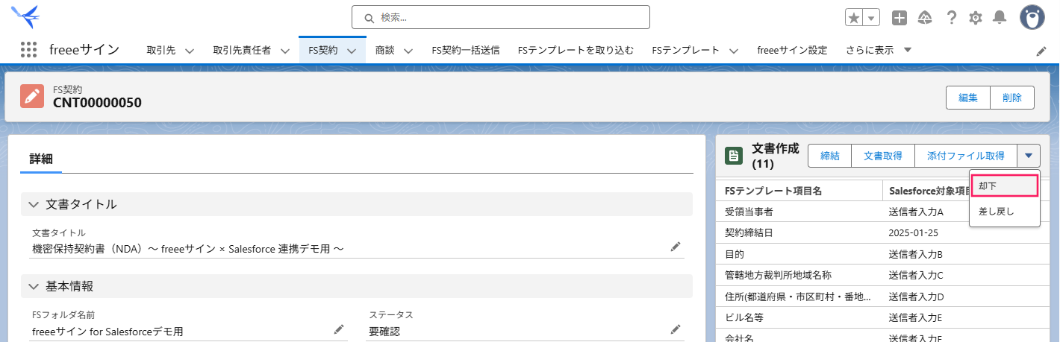The width and height of the screenshot is (1060, 342).
Task: Click the 文書取得 button
Action: (883, 156)
